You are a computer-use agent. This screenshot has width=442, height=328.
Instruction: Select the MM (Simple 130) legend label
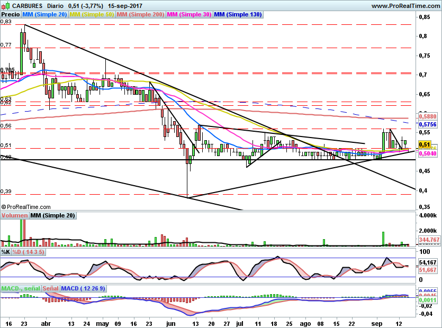point(238,14)
